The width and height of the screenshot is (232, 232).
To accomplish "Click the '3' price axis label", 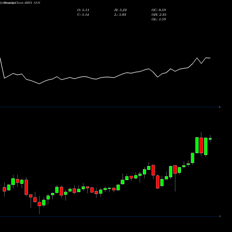I will pyautogui.click(x=219, y=216).
